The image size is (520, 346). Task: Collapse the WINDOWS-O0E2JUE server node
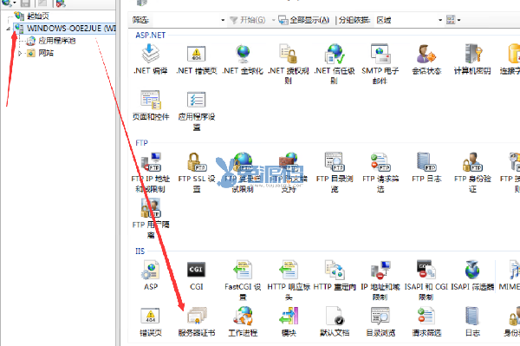9,29
